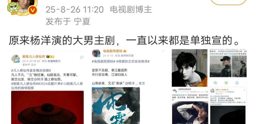Tap the green cartoon sticker on avatar
Screen dimensions: 256x124
(x=14, y=8)
